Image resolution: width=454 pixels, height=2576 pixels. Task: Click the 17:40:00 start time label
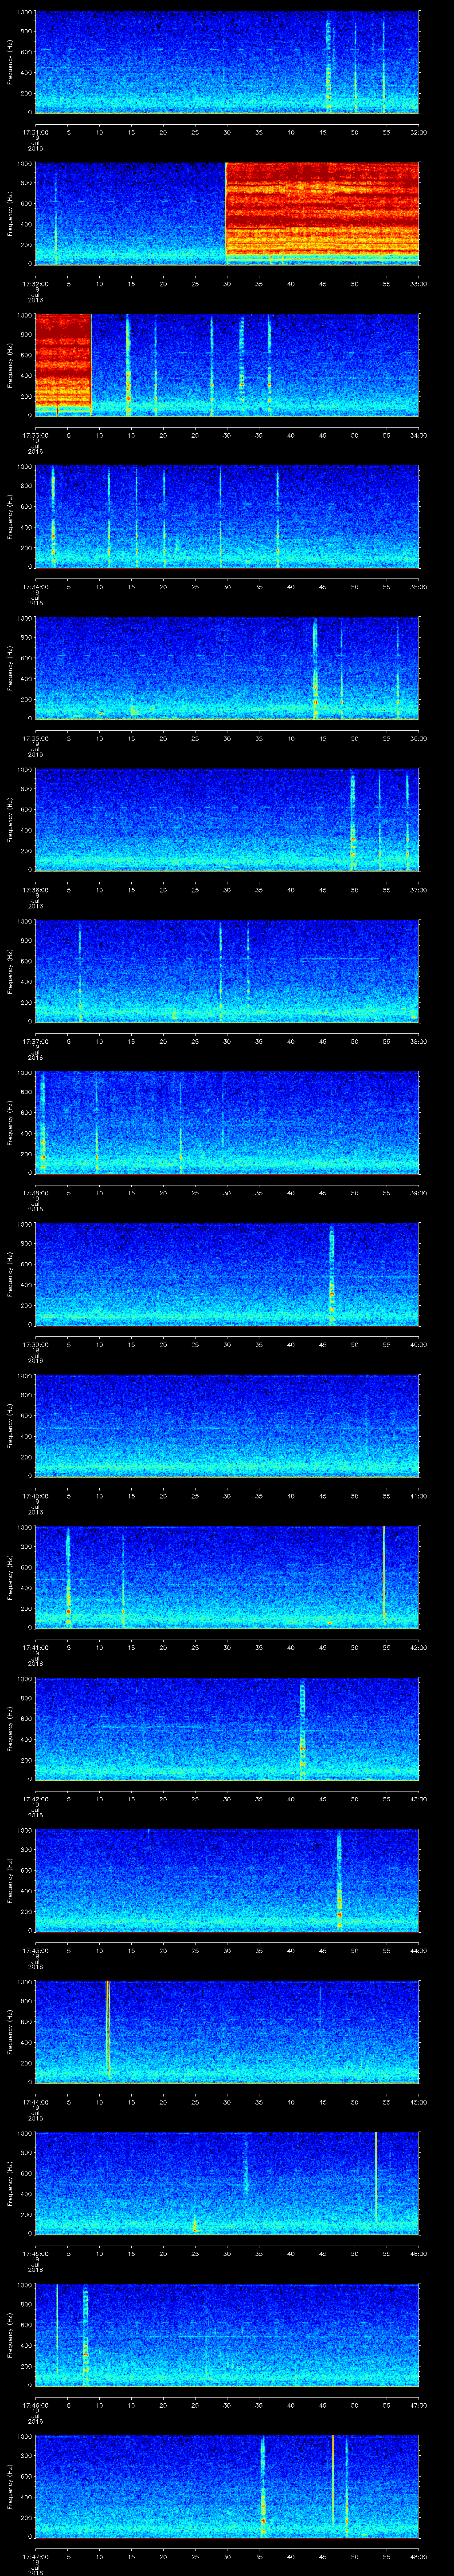point(36,1496)
